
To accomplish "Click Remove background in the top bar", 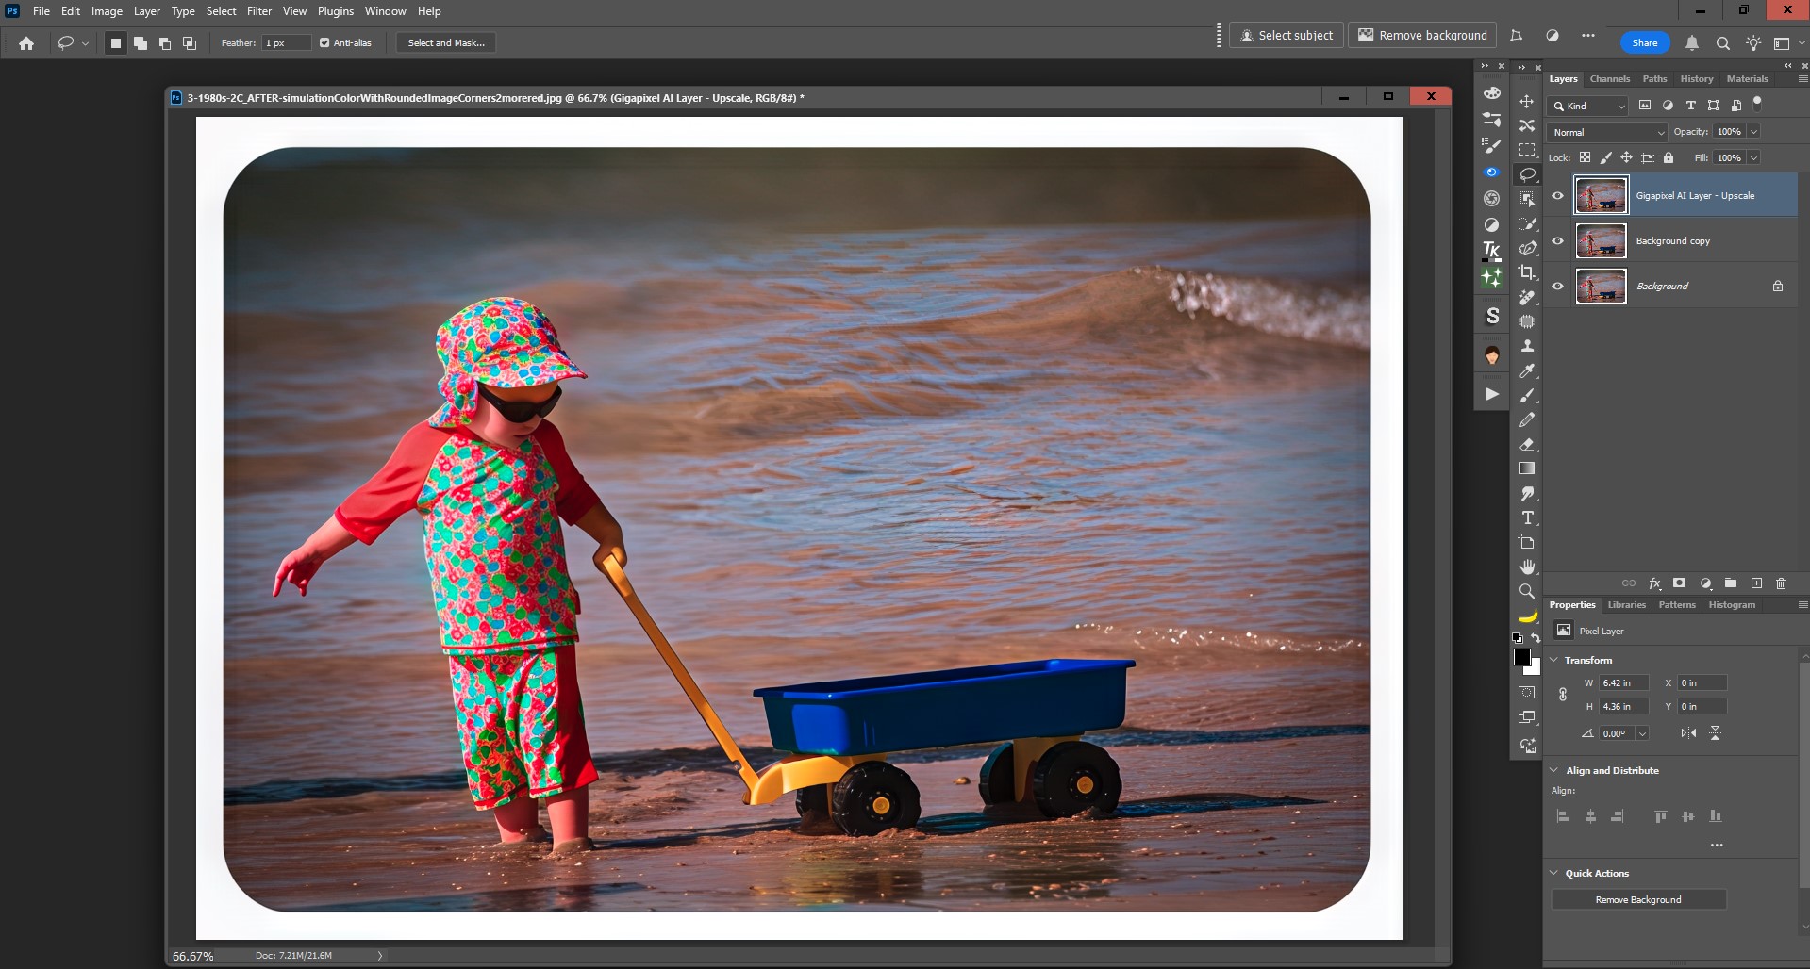I will pyautogui.click(x=1422, y=35).
